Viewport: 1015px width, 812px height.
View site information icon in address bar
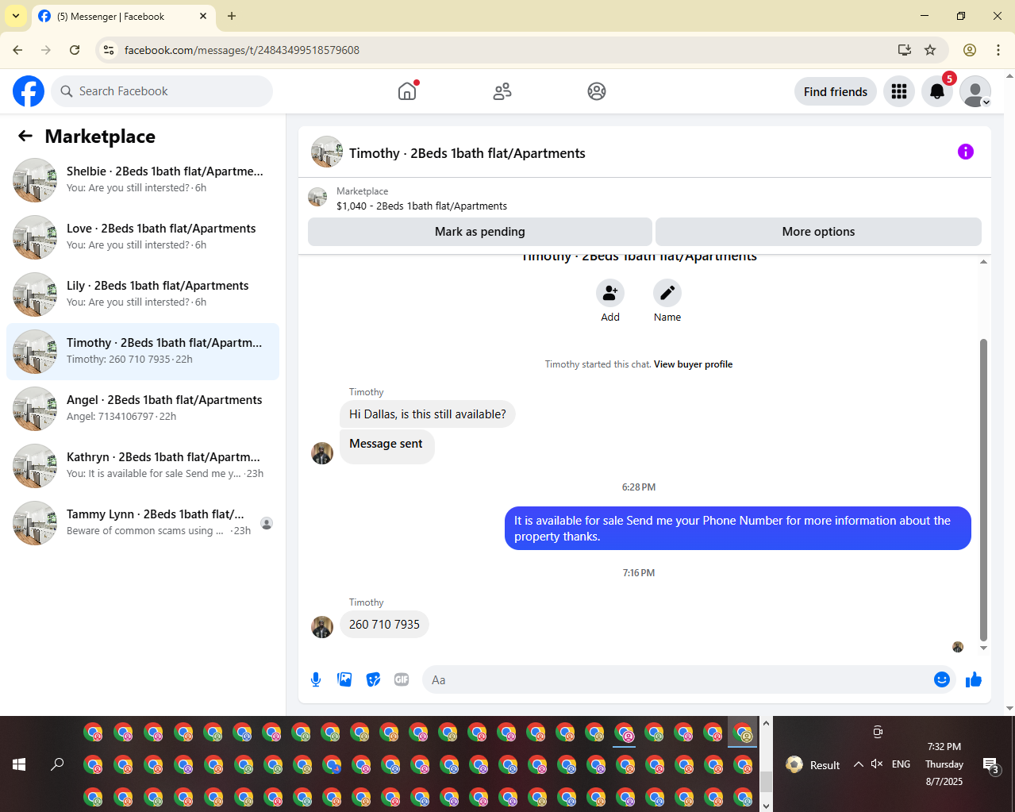click(110, 50)
